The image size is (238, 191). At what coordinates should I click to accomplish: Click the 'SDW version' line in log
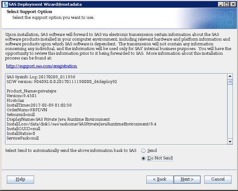[62, 82]
